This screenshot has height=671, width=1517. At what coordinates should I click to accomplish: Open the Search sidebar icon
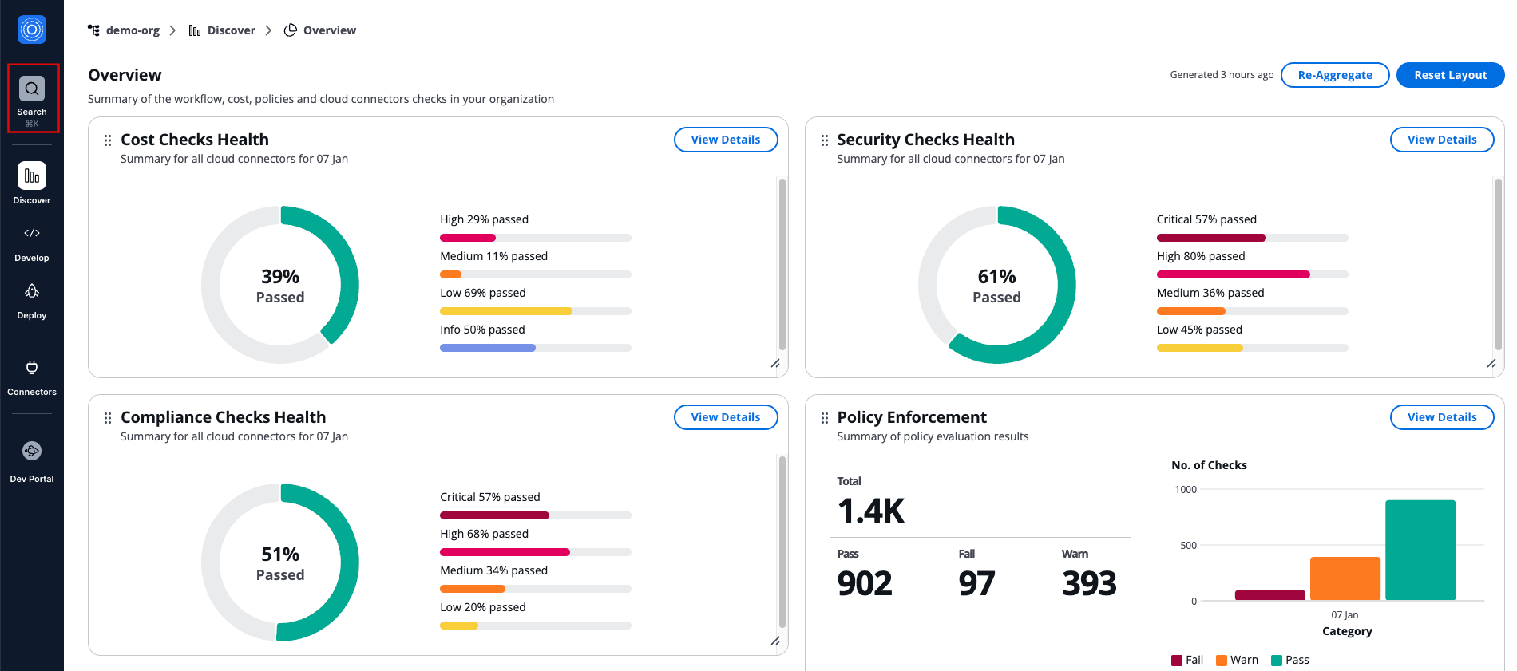click(x=32, y=89)
